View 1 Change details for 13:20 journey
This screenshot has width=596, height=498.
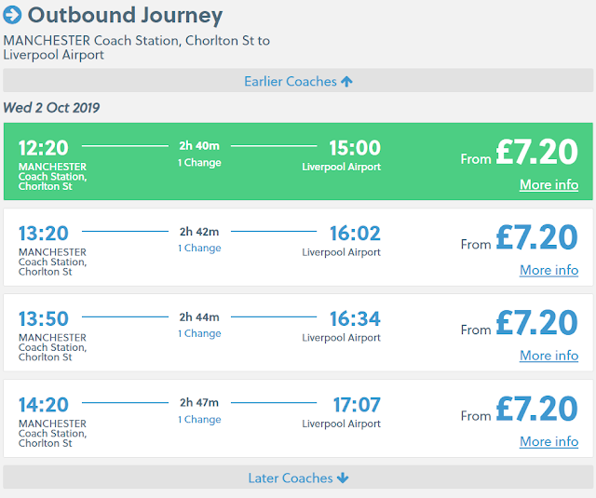tap(199, 249)
